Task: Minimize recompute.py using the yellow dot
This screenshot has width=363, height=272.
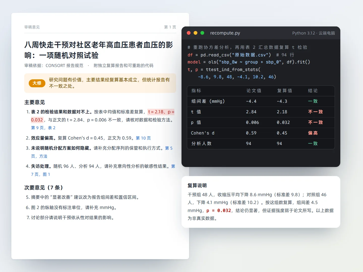Action: pyautogui.click(x=195, y=33)
